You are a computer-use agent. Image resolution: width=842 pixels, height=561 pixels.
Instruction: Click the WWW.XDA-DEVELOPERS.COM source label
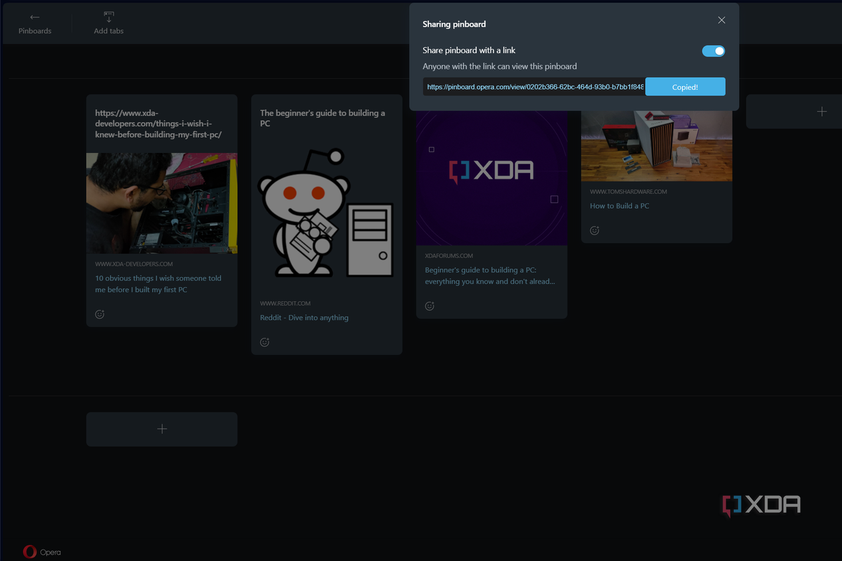134,265
